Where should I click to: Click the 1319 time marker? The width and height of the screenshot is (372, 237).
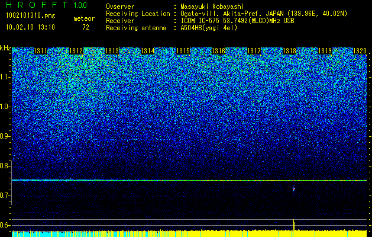tap(325, 51)
